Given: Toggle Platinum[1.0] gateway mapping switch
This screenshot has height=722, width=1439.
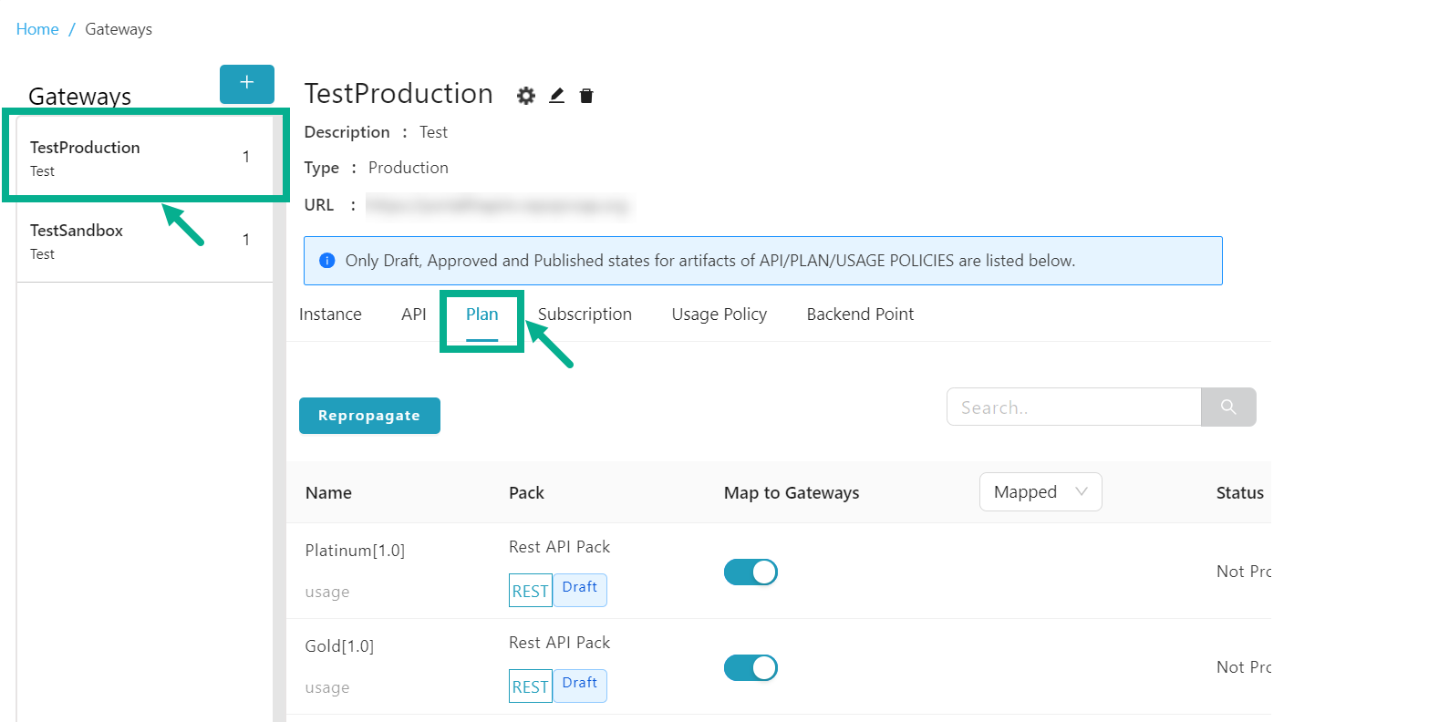Looking at the screenshot, I should (751, 572).
